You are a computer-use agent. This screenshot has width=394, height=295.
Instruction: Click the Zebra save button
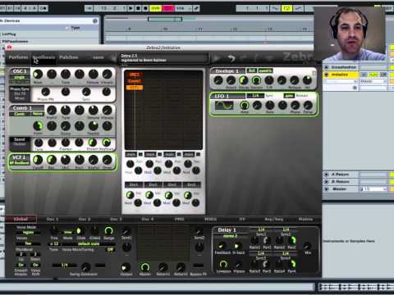point(98,57)
